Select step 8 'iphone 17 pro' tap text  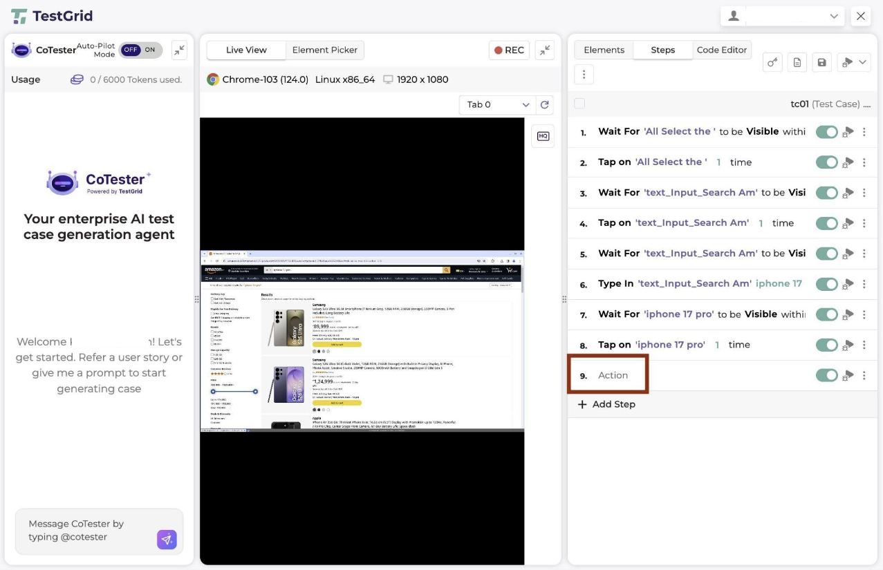click(x=670, y=345)
